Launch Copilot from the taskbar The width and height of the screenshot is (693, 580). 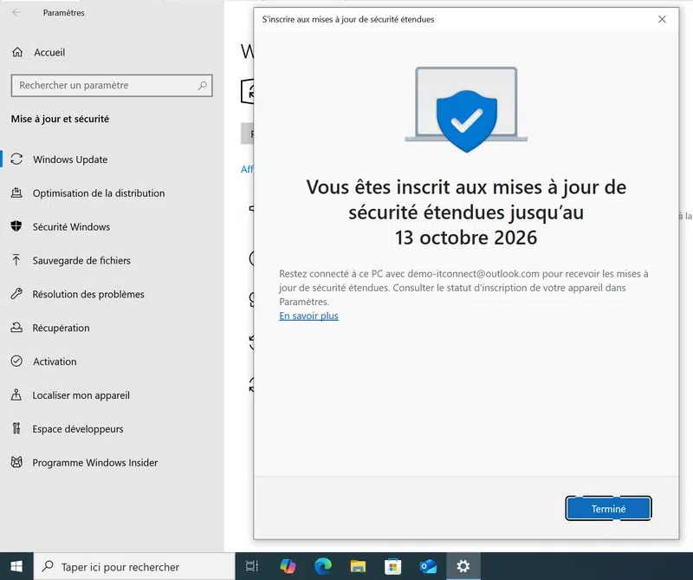pyautogui.click(x=288, y=566)
